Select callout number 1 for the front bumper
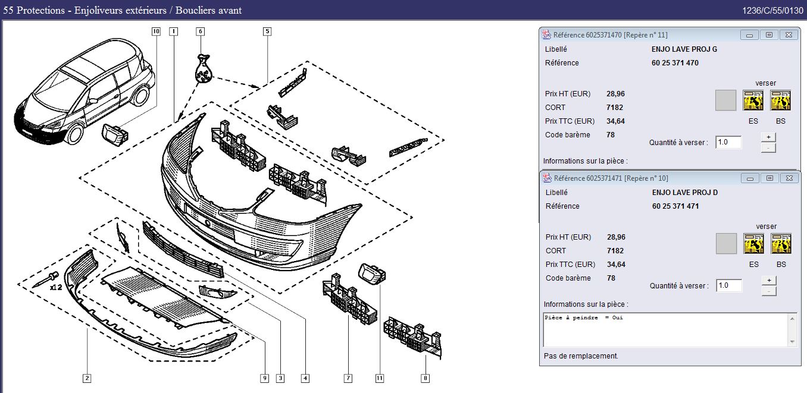Viewport: 807px width, 393px height. tap(173, 32)
